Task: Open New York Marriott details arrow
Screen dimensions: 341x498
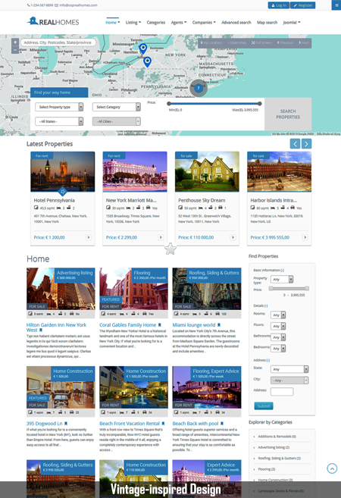Action: tap(161, 237)
